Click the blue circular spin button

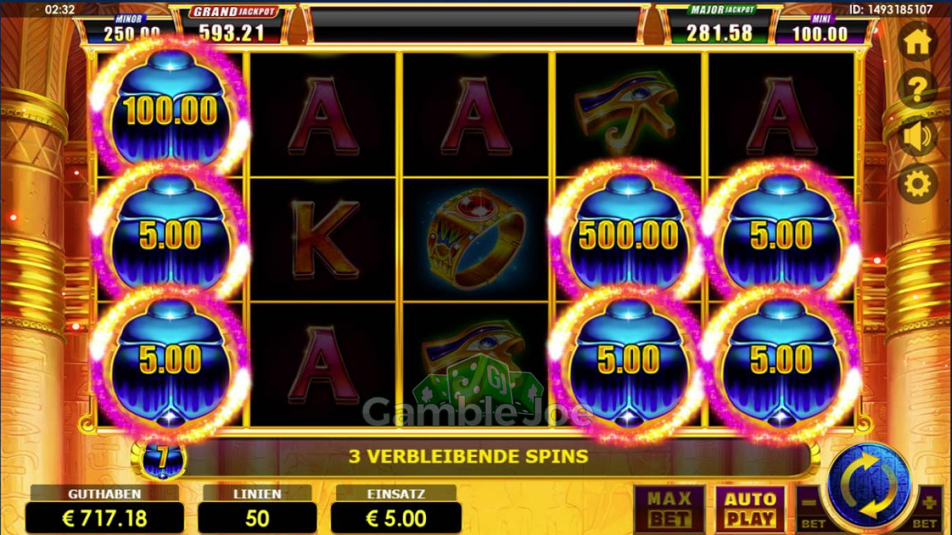pos(868,484)
